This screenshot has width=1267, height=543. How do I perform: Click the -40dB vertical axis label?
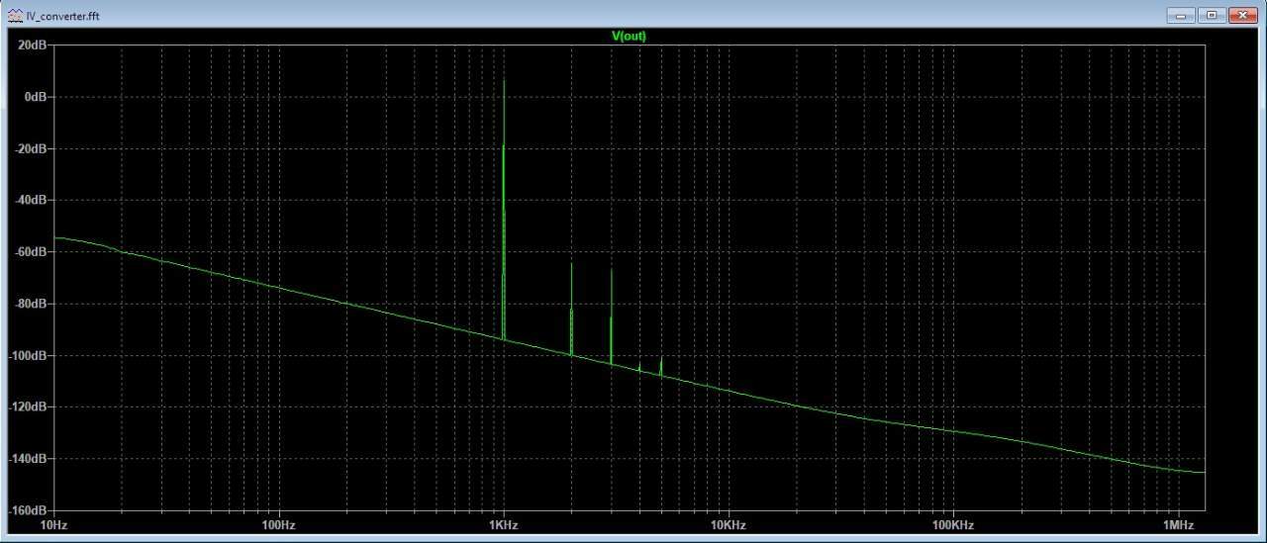[x=32, y=200]
